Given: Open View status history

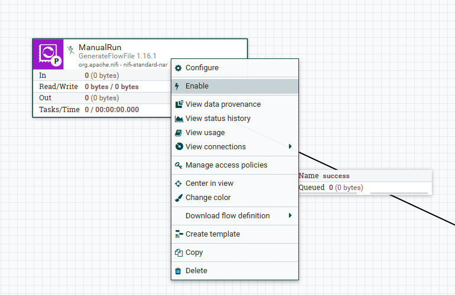Looking at the screenshot, I should tap(235, 119).
